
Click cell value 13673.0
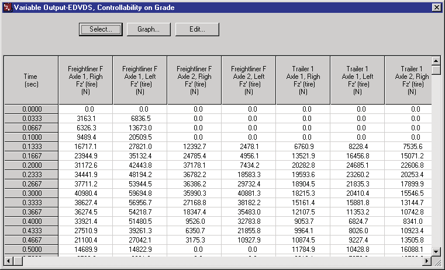pyautogui.click(x=140, y=128)
